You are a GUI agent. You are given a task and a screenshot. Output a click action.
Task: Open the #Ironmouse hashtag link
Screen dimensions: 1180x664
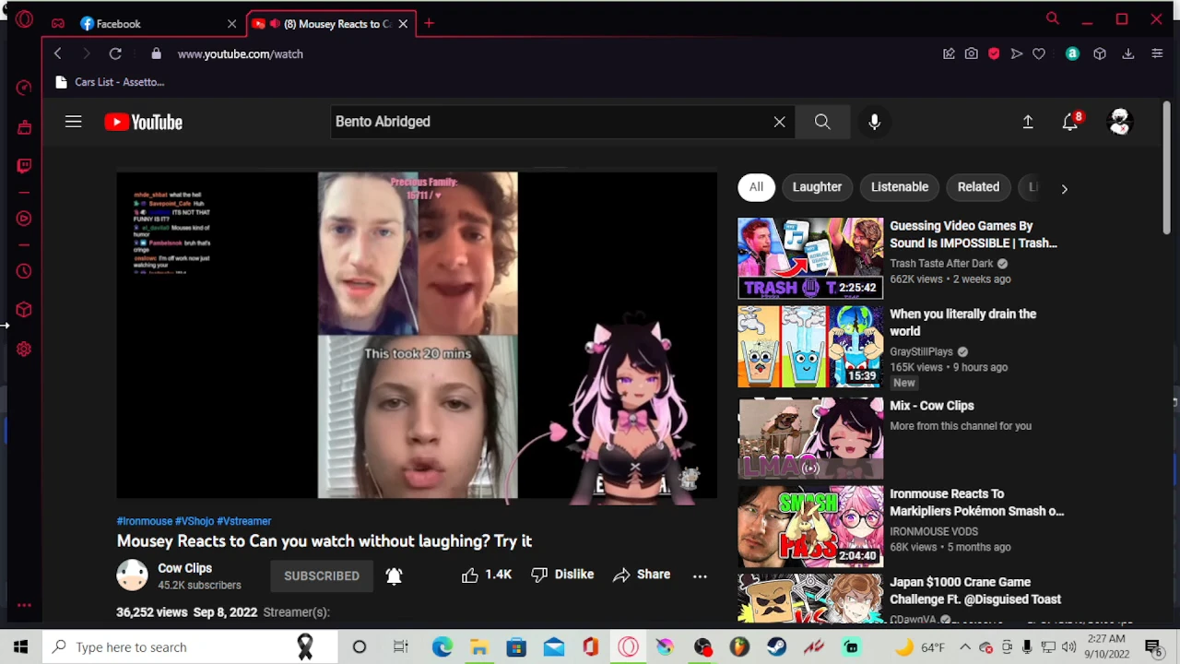144,521
